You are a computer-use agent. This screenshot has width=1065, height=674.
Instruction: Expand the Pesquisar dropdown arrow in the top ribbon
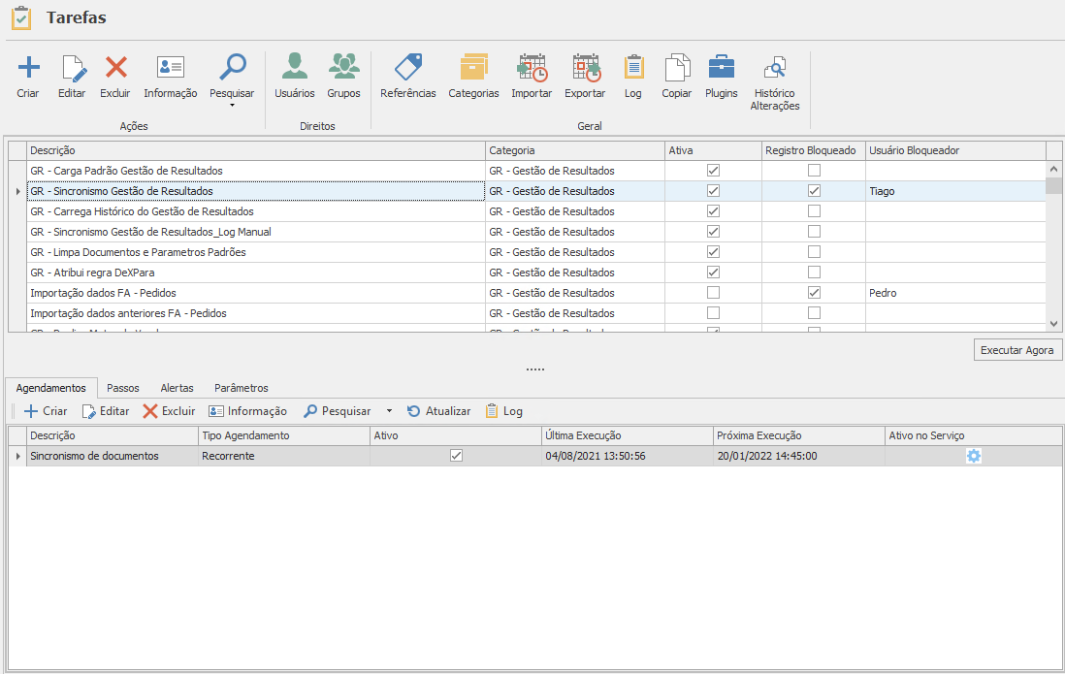coord(232,105)
